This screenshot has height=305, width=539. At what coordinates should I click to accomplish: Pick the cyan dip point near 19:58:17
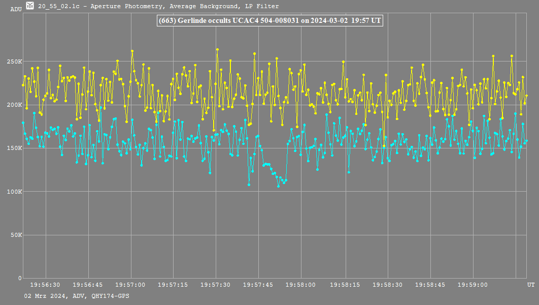point(349,172)
